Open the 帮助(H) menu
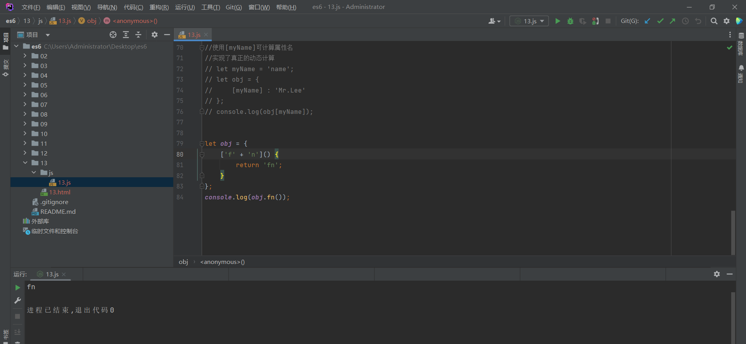 pyautogui.click(x=286, y=7)
